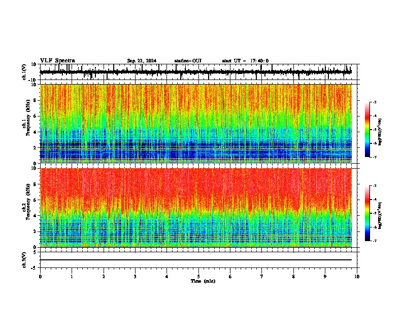Click the flat ch.3 voltage trace line
Viewport: 402px width, 310px height.
196,260
